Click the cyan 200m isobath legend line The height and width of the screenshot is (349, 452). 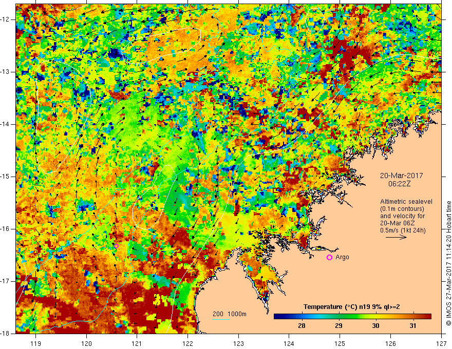tap(221, 319)
